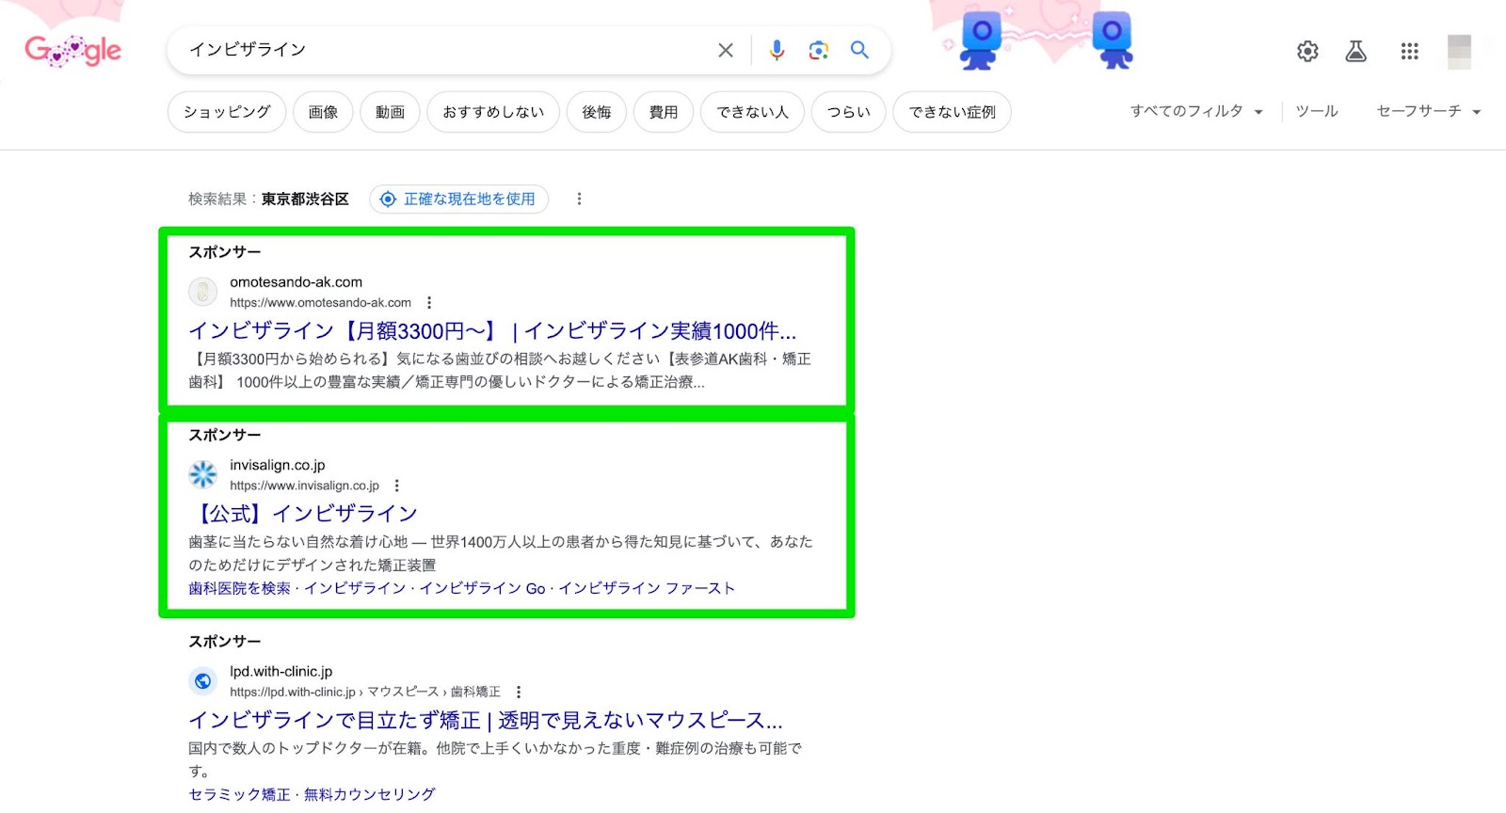
Task: Click the invisalign.co.jp snowflake favicon
Action: (202, 474)
